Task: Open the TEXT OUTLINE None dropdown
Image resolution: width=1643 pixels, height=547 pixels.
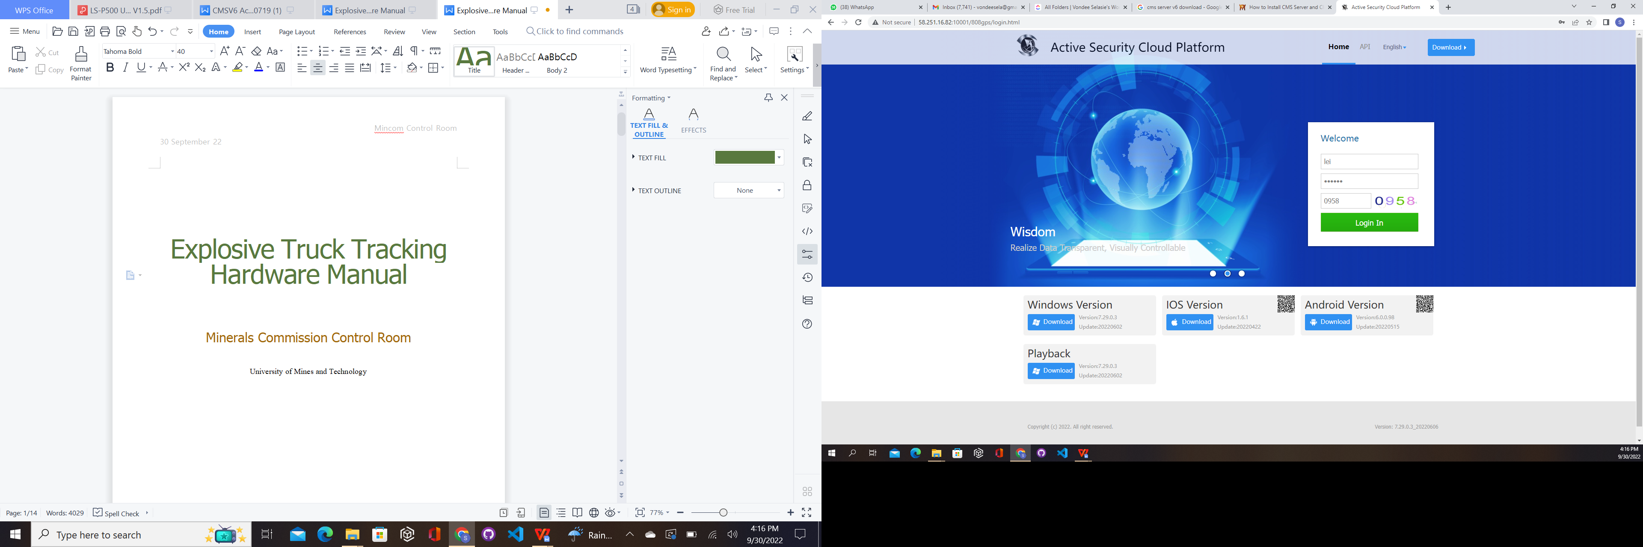Action: click(x=749, y=191)
